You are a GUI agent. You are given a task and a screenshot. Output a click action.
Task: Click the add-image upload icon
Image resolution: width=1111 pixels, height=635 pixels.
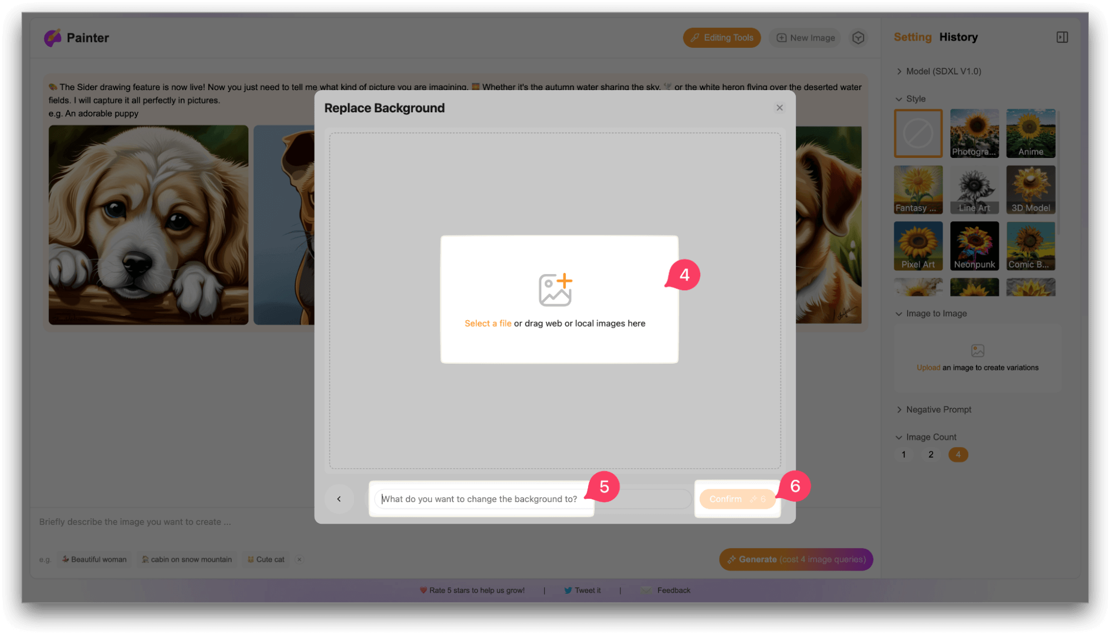[x=555, y=290]
